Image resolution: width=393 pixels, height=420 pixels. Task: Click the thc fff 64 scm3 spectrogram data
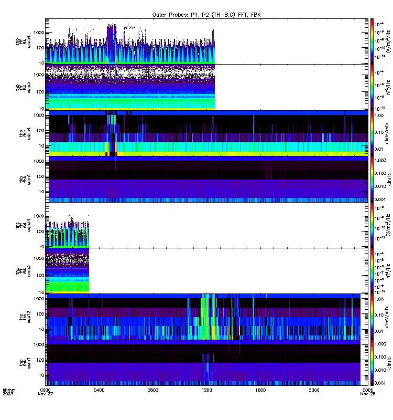tap(67, 271)
